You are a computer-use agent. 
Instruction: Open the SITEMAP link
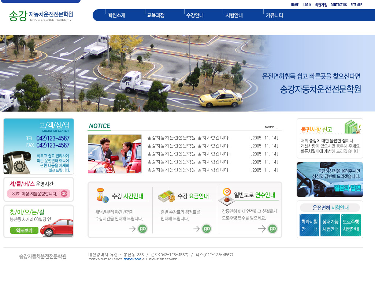(x=356, y=5)
